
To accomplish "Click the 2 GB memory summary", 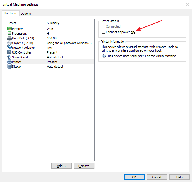I will click(x=50, y=29).
